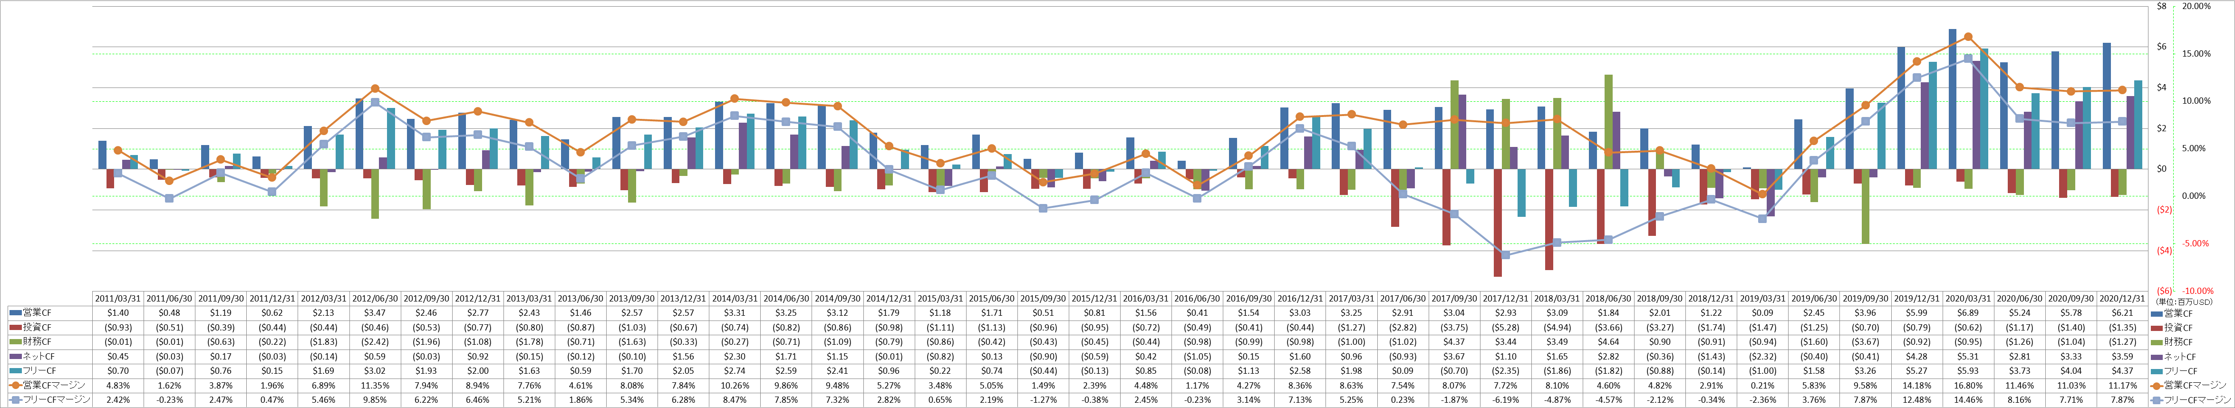This screenshot has width=2235, height=408.
Task: Click the $6.89 営業CF cell for 2020/03/31
Action: click(x=1970, y=312)
